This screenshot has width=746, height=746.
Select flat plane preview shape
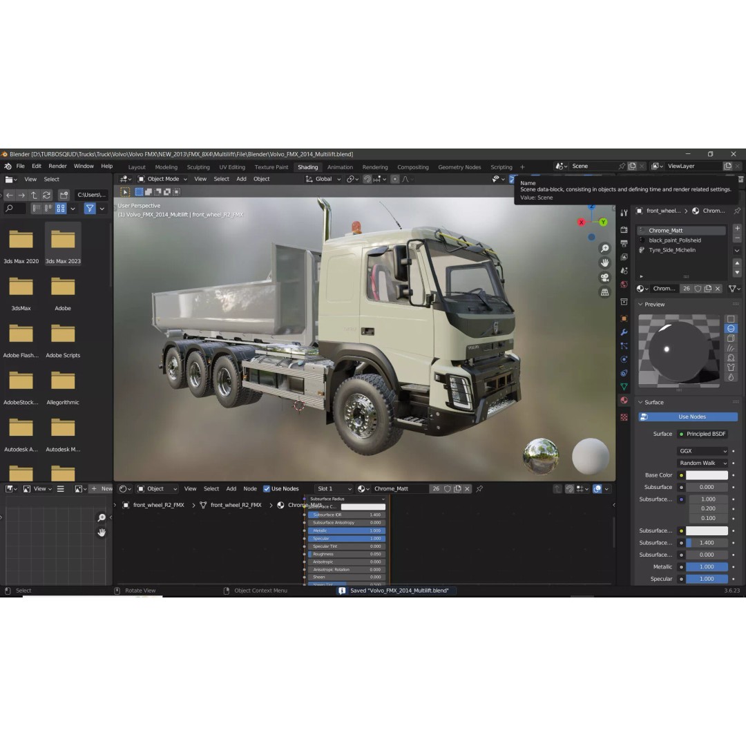(731, 318)
